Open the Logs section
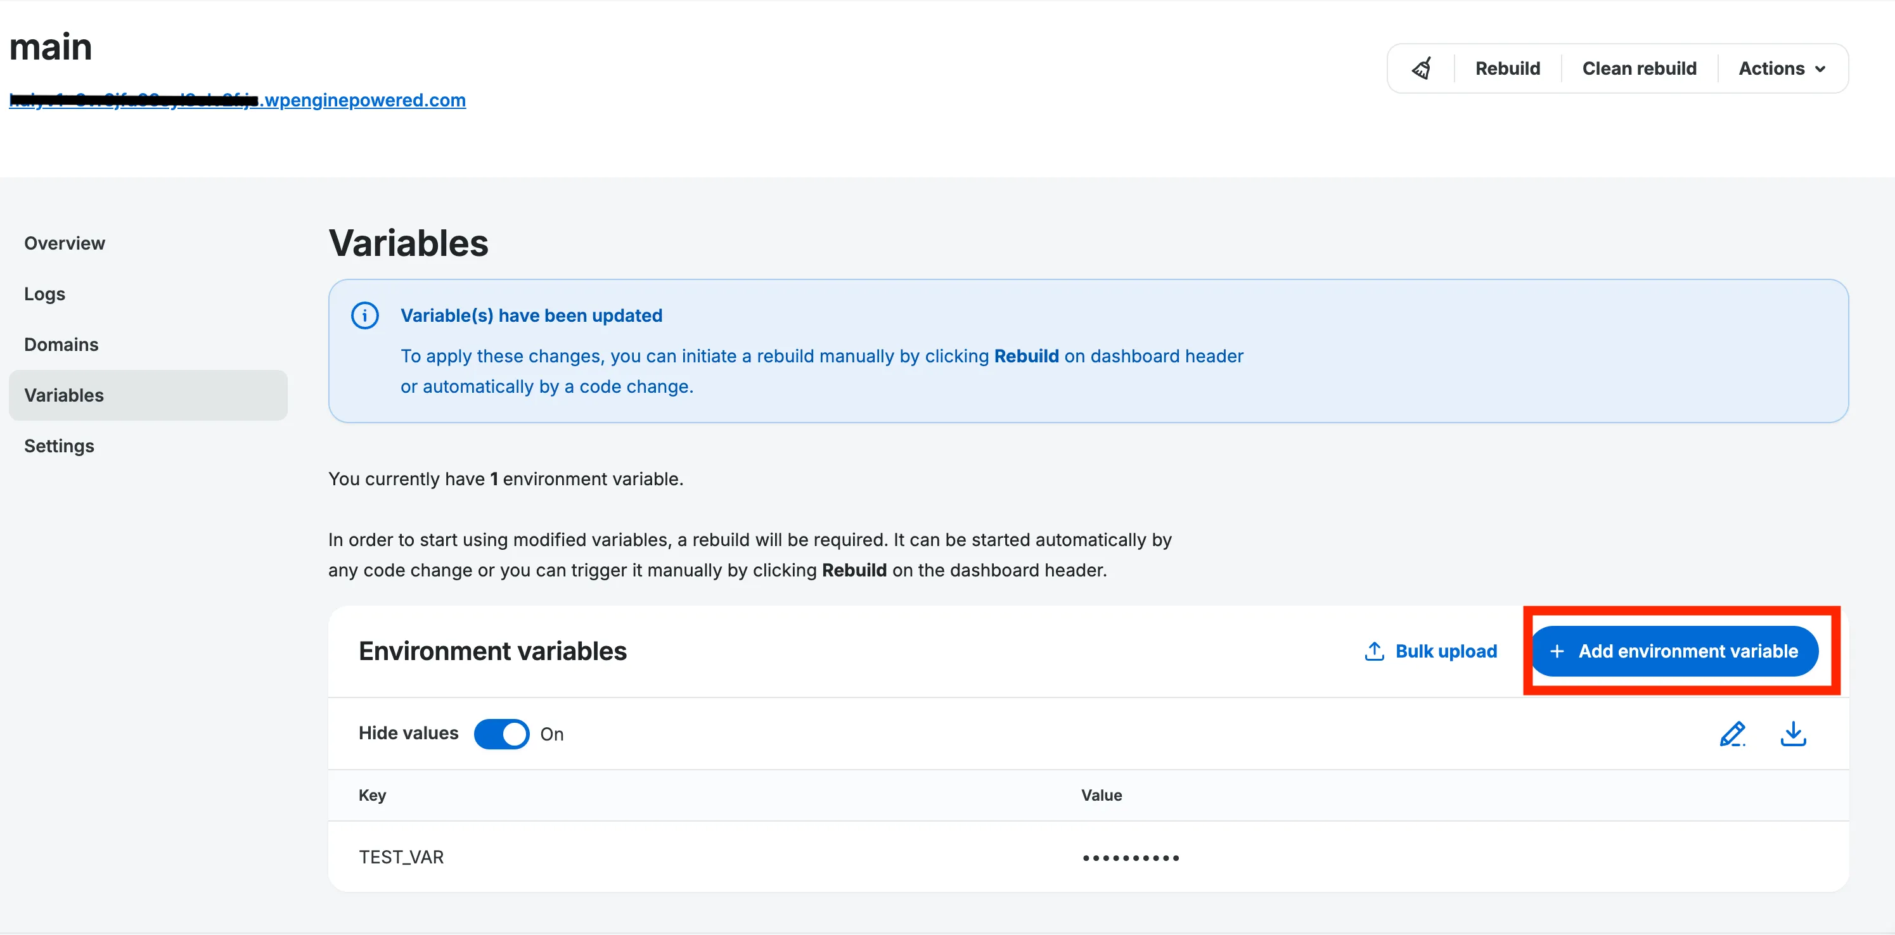This screenshot has width=1895, height=935. (x=44, y=293)
